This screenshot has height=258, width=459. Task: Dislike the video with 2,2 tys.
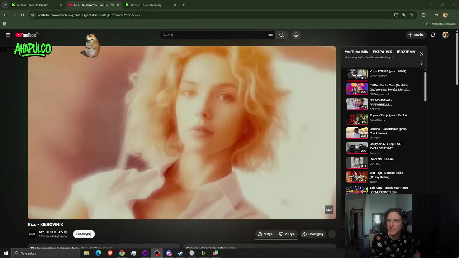(287, 234)
